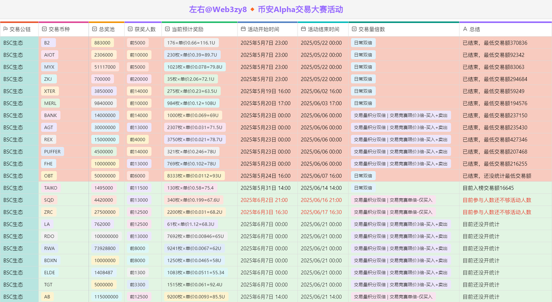Click the 前11500 winners tag
This screenshot has width=552, height=302.
coord(139,188)
